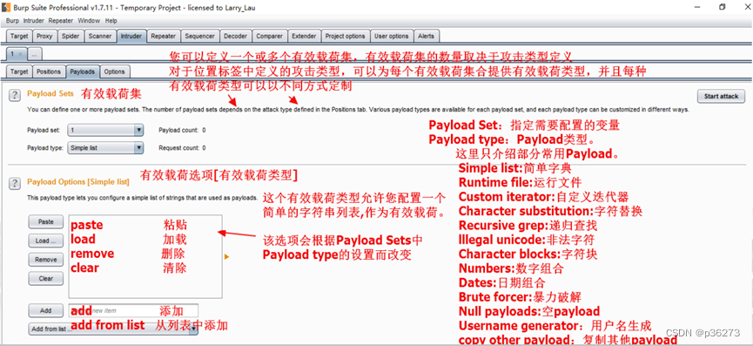
Task: Click the Payload Sets help question-mark icon
Action: [x=15, y=95]
